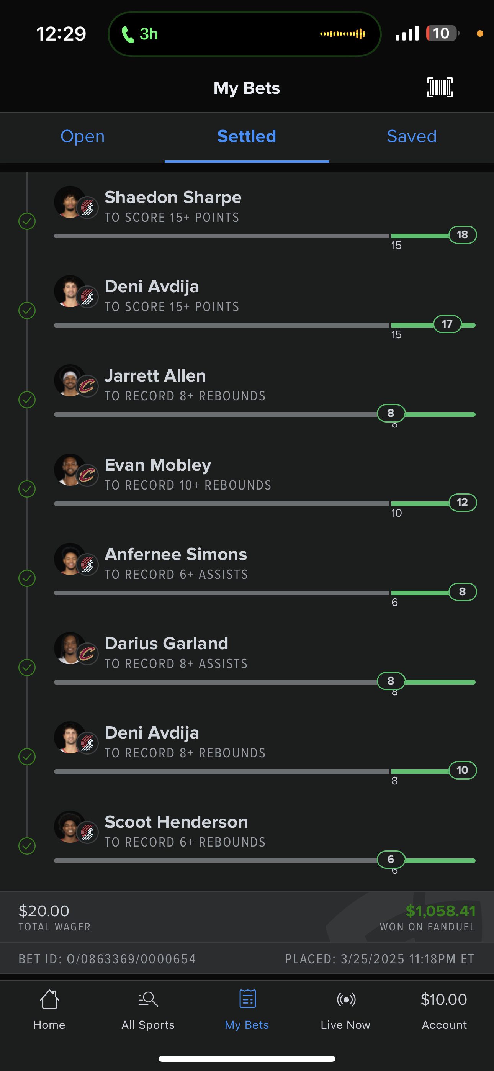Screen dimensions: 494x1071
Task: Tap the 18 marker on Sharpe's points bar
Action: pos(462,234)
